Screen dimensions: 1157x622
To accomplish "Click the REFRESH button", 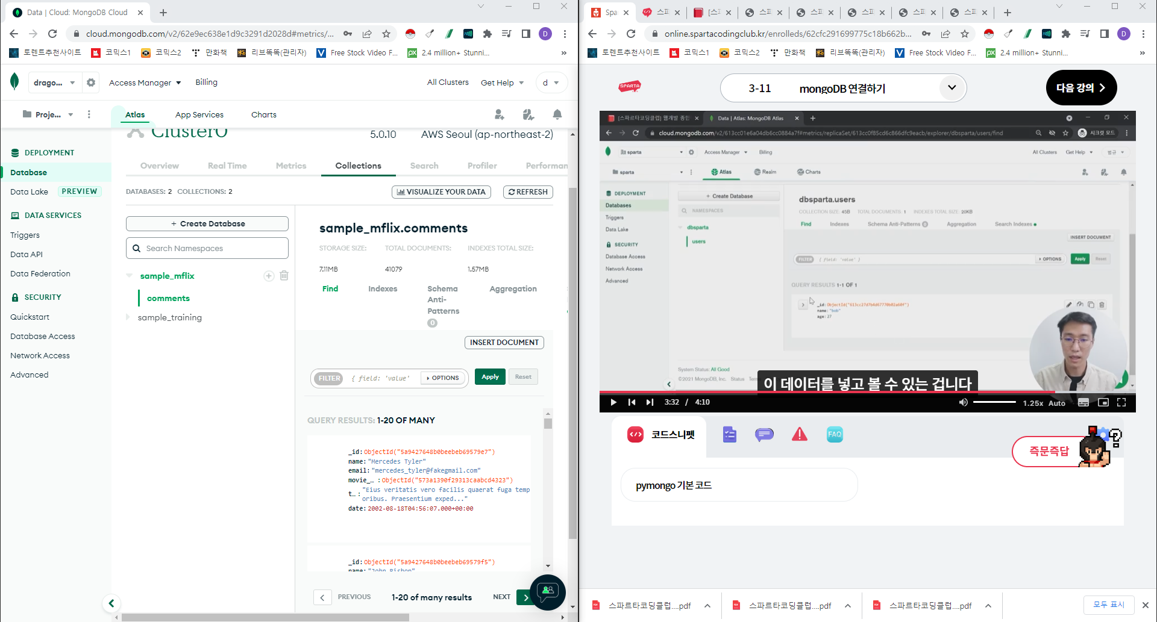I will coord(528,192).
